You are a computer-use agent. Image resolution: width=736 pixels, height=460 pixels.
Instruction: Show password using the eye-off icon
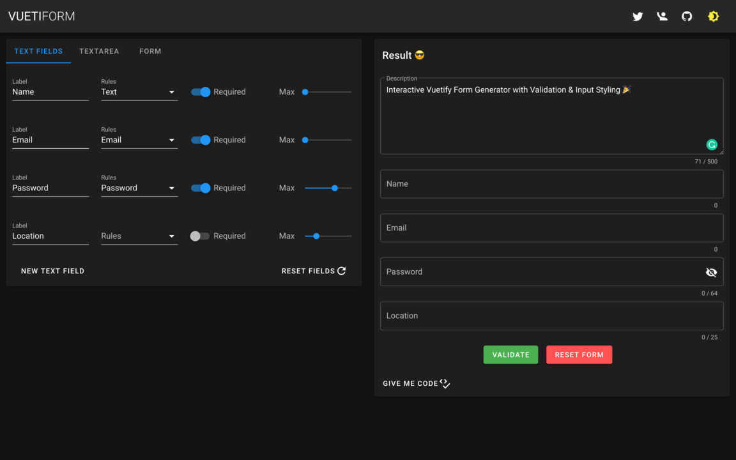tap(710, 272)
